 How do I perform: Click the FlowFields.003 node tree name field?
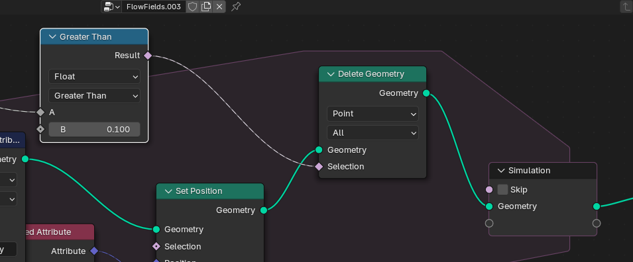pos(153,7)
